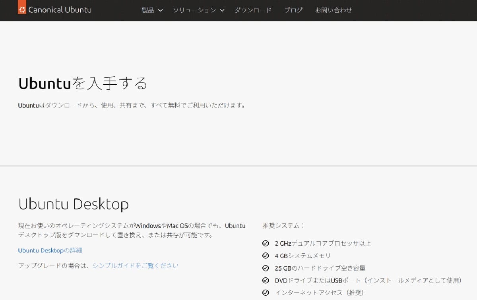This screenshot has width=477, height=300.
Task: Expand the 製品 dropdown chevron
Action: tap(161, 11)
